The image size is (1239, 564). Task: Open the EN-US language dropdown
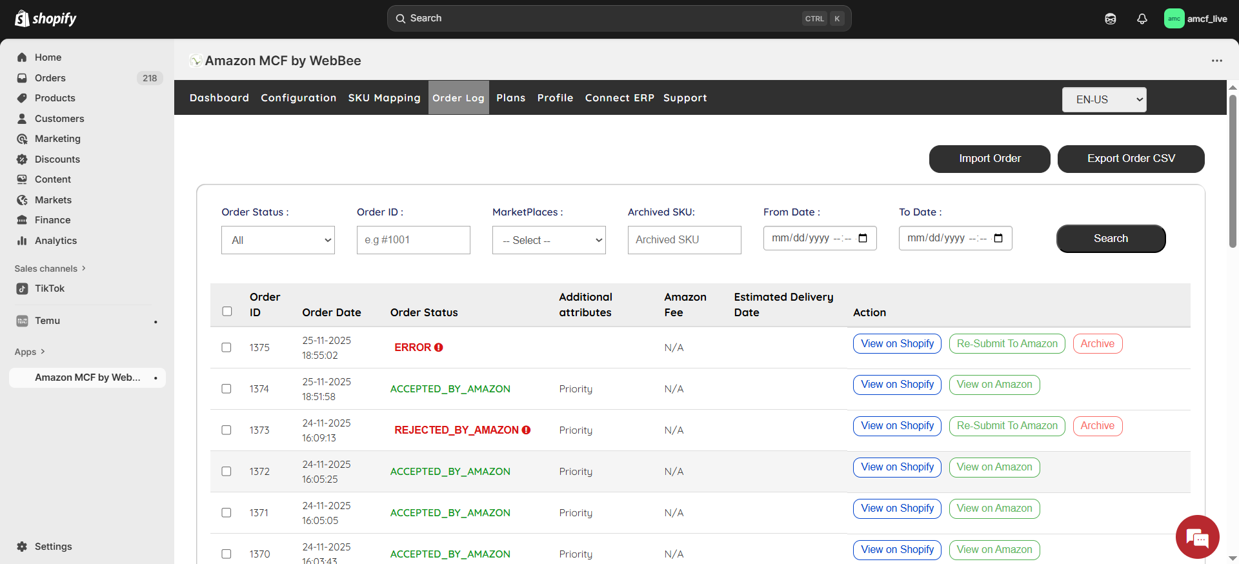[1104, 99]
